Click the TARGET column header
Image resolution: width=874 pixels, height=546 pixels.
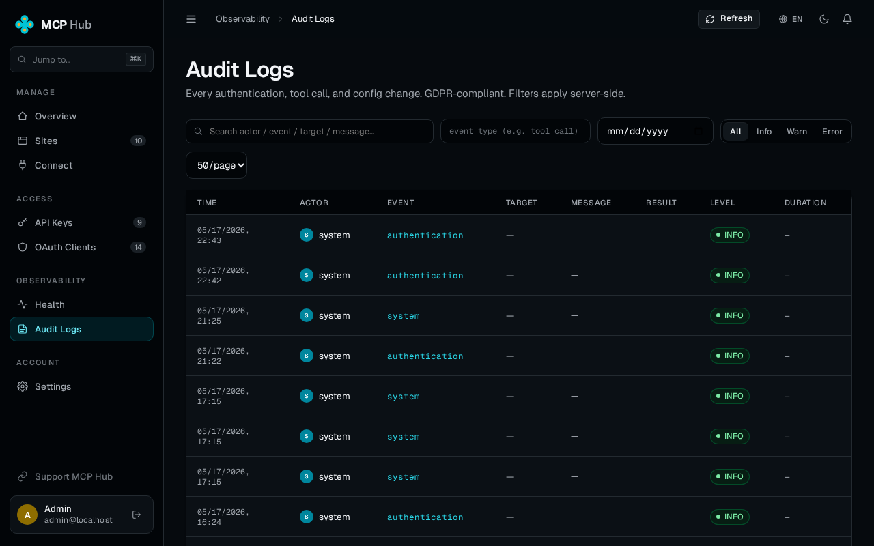click(522, 203)
